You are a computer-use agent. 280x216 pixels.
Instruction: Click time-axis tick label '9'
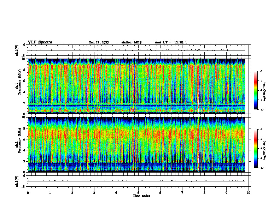226,193
